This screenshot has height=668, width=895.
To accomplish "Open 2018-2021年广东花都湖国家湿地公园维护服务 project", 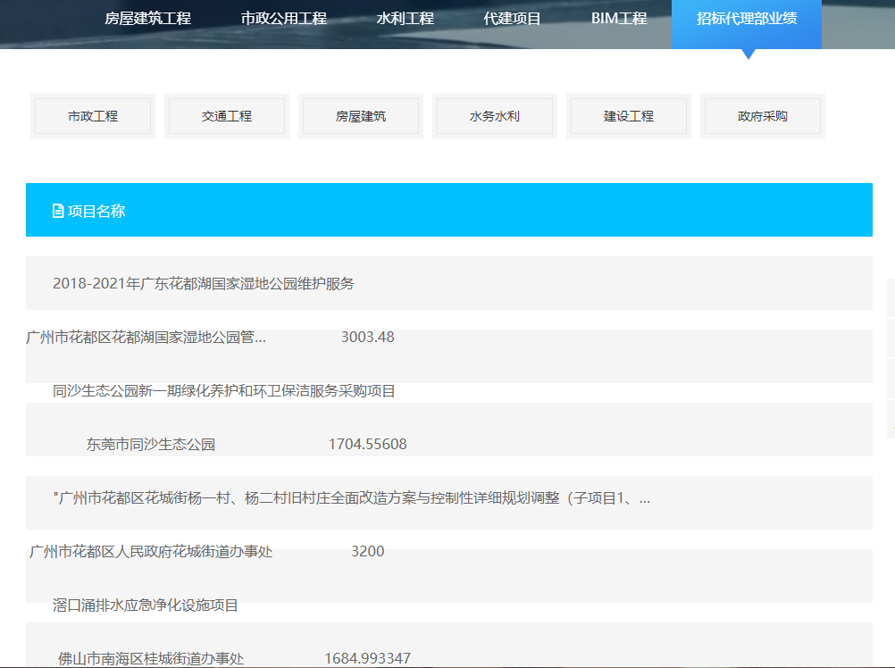I will click(x=204, y=284).
